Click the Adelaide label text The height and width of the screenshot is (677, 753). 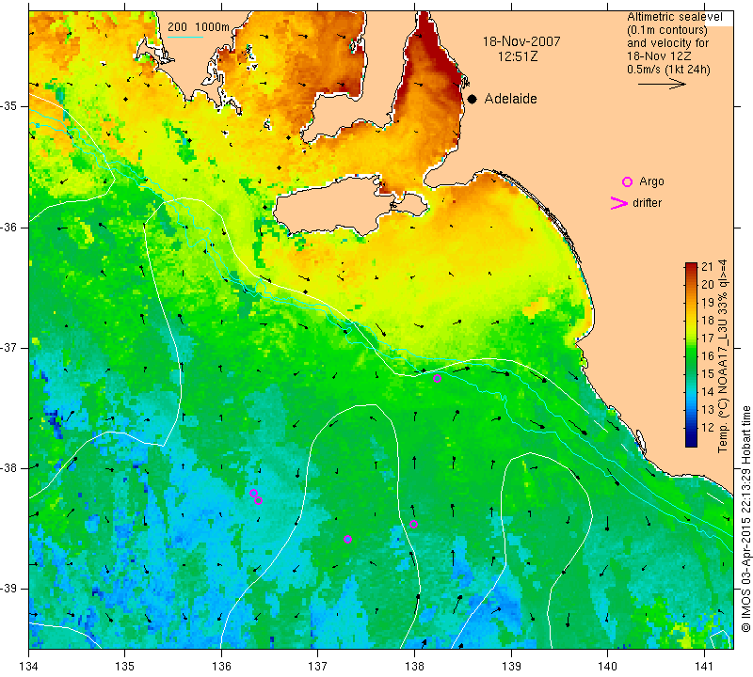click(510, 99)
